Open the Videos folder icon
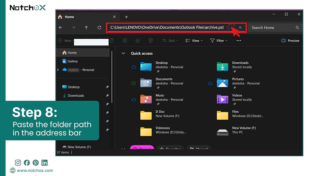314x176 pixels. (x=222, y=99)
